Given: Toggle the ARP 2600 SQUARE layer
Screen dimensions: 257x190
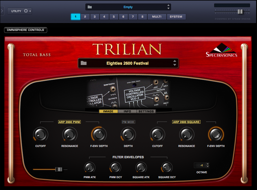Looking at the screenshot, I should pyautogui.click(x=186, y=122).
